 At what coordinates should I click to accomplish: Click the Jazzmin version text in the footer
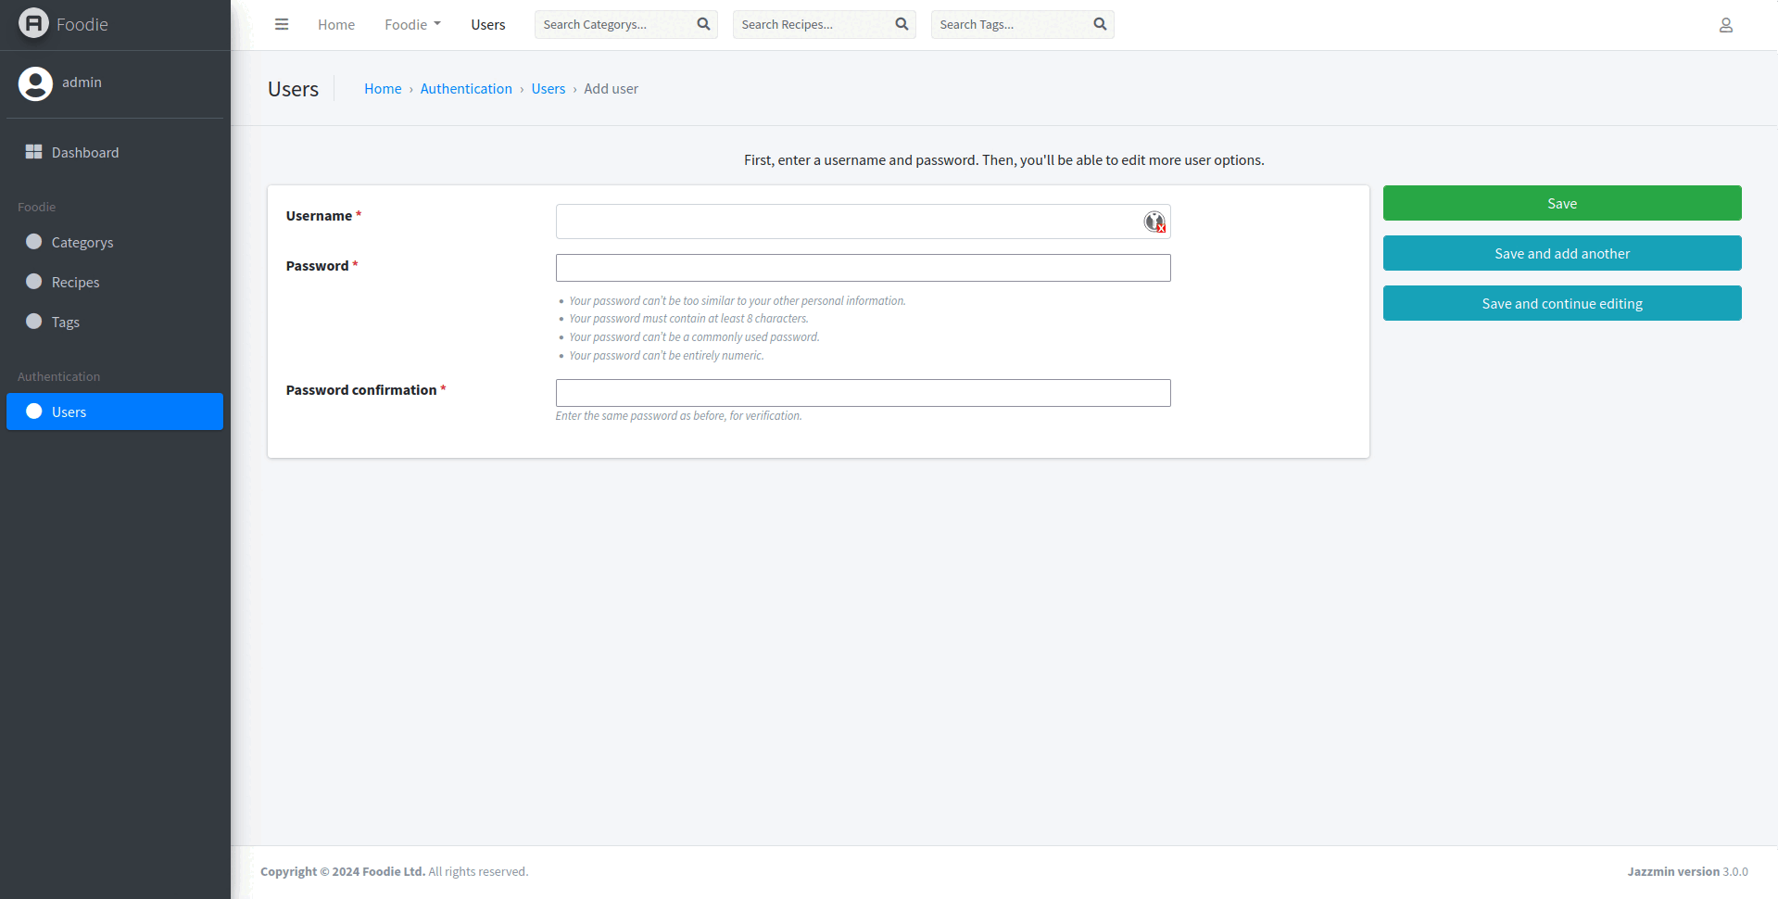[1687, 872]
